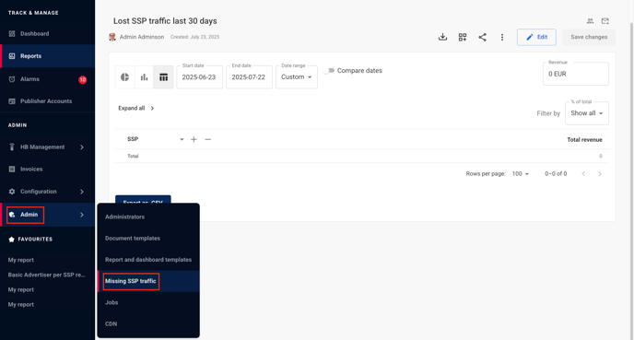Viewport: 634px width, 340px height.
Task: Change Rows per page 100 dropdown
Action: coord(521,174)
